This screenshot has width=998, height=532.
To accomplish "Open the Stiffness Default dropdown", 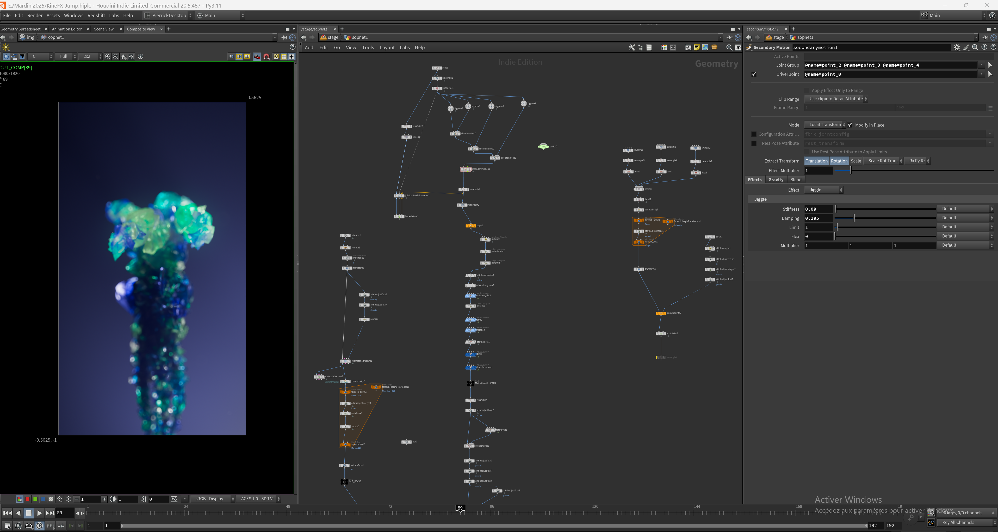I will 965,209.
